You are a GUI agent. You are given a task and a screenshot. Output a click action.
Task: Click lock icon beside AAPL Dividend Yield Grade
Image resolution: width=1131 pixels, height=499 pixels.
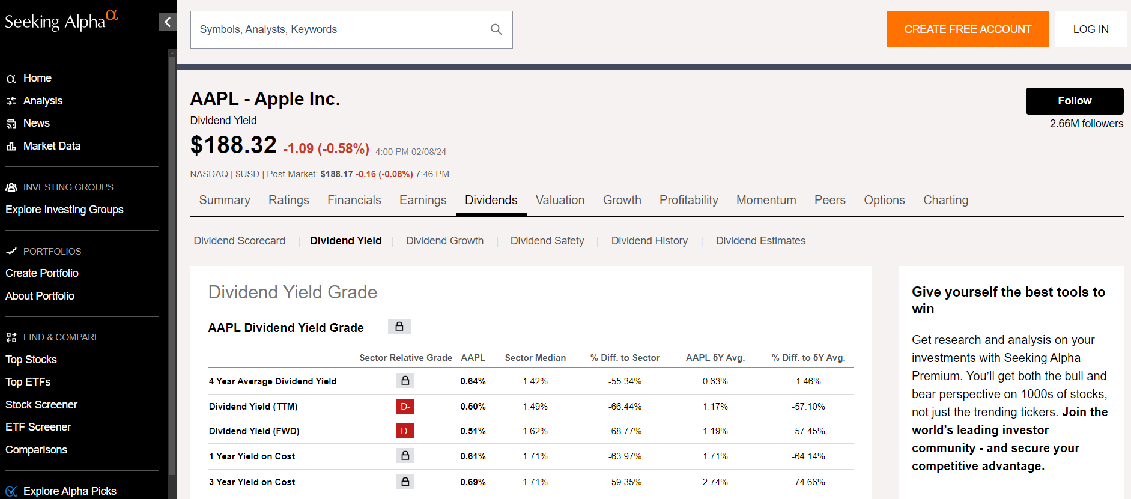pyautogui.click(x=399, y=327)
